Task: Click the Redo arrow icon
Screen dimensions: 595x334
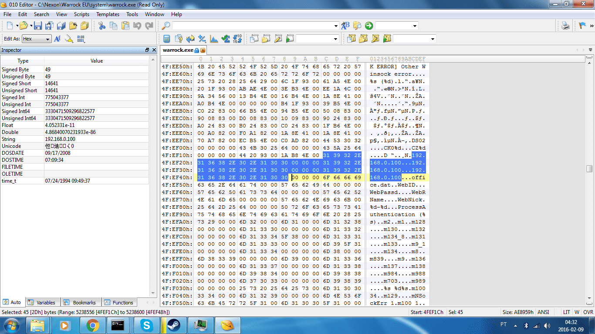Action: (149, 26)
